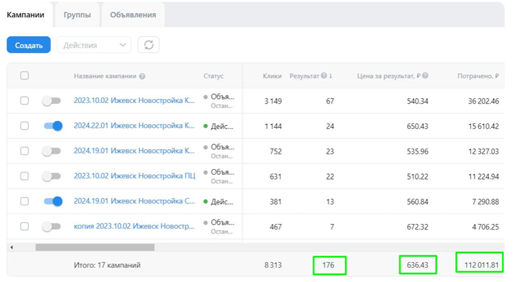Turn on 2023.10.02 Ижевск Новостройка ПЦ campaign
Image resolution: width=517 pixels, height=282 pixels.
[x=52, y=176]
